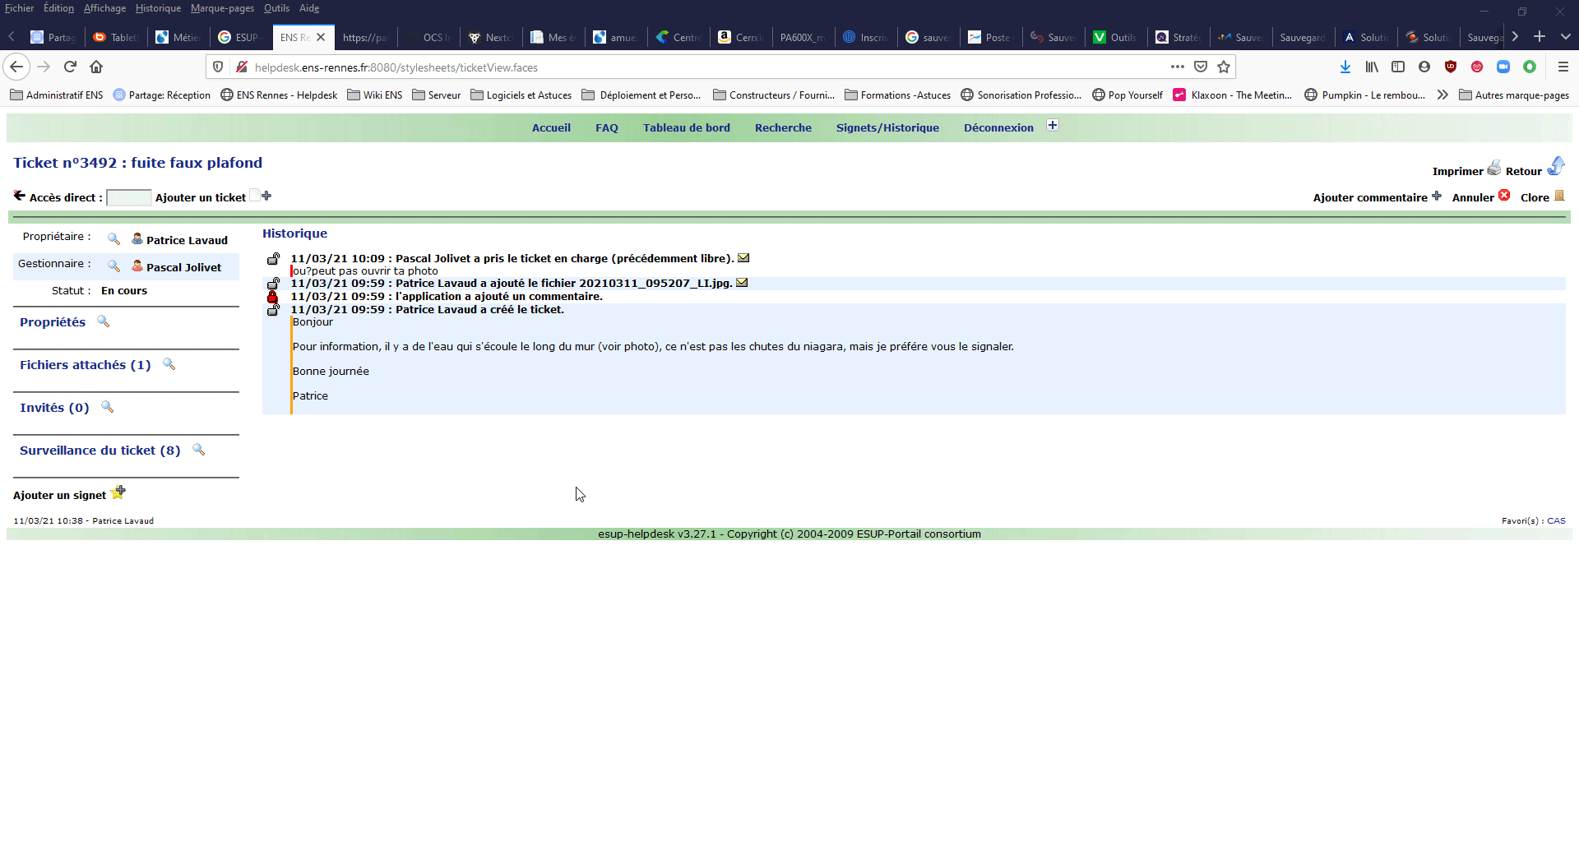1579x855 pixels.
Task: Open Tableau de bord menu item
Action: coord(686,128)
